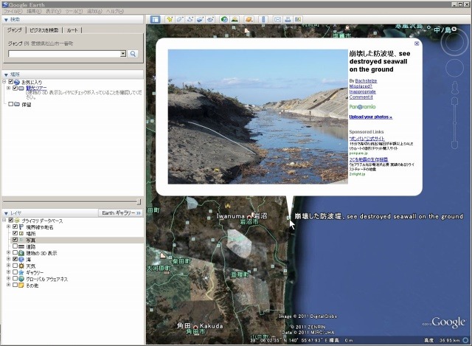
Task: Click the email envelope toolbar icon
Action: (277, 20)
